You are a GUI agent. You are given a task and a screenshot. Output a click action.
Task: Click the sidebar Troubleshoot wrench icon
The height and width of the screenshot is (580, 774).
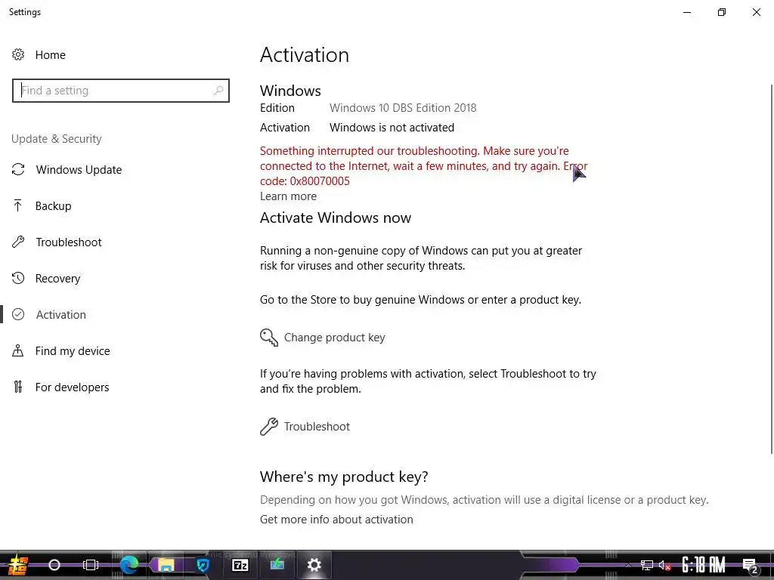coord(18,242)
